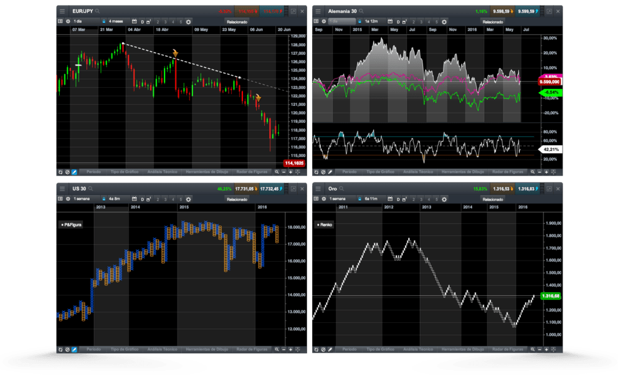Image resolution: width=618 pixels, height=392 pixels.
Task: Save chart layout icon in Alemania 30 toolbar
Action: (x=405, y=22)
